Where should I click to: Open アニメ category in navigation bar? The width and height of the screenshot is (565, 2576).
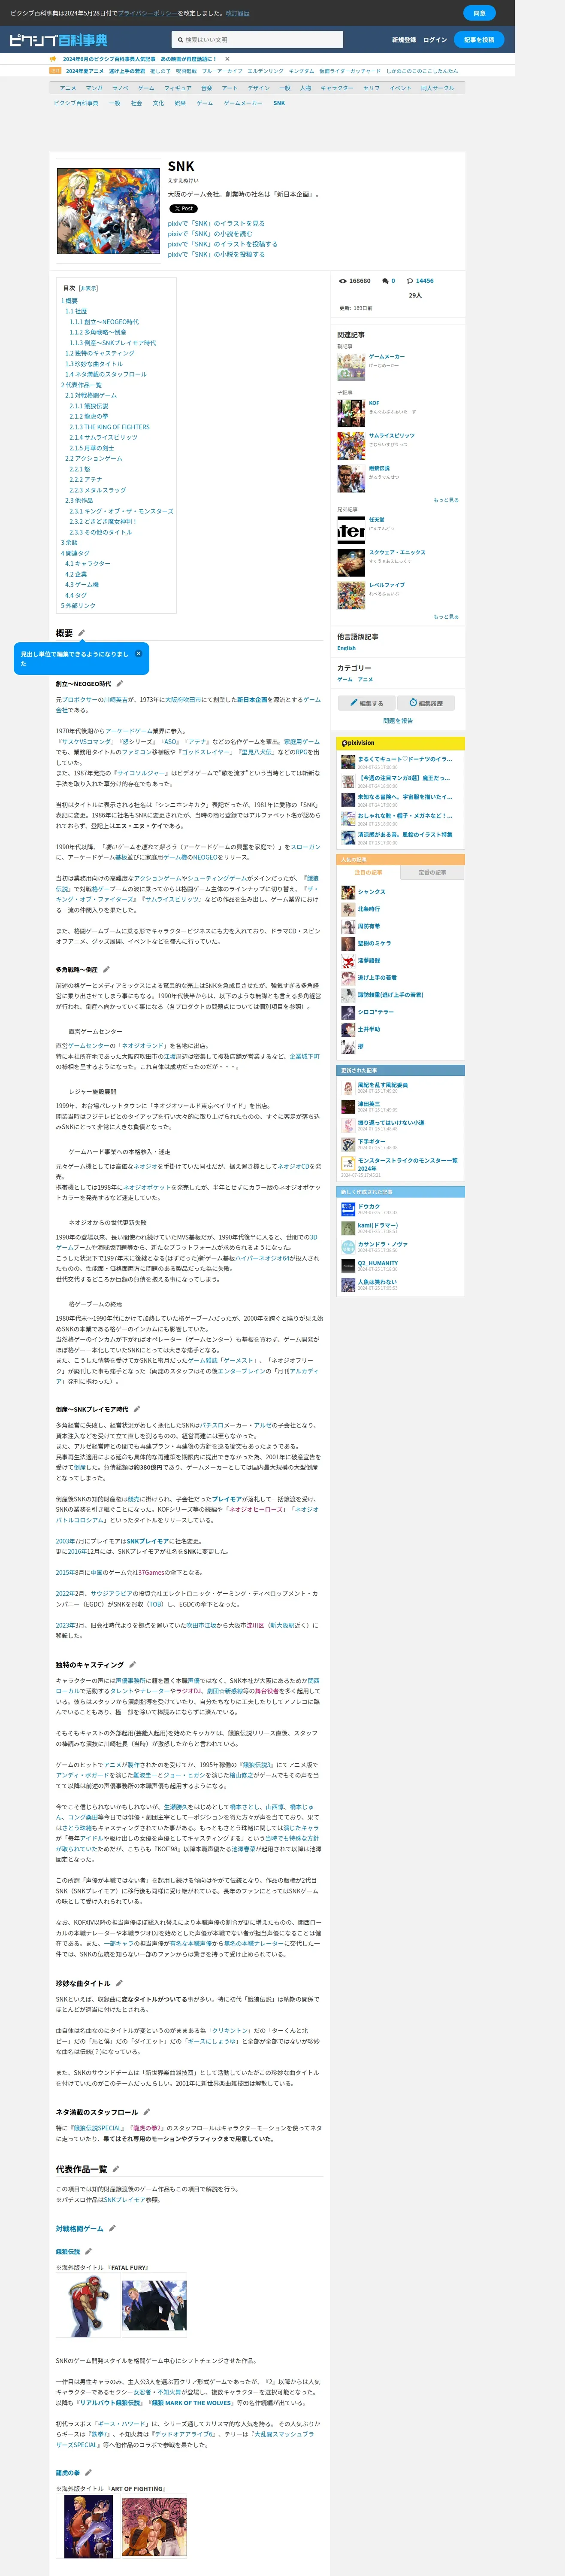tap(68, 88)
